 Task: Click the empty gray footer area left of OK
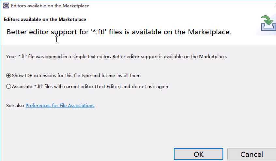coord(86,154)
